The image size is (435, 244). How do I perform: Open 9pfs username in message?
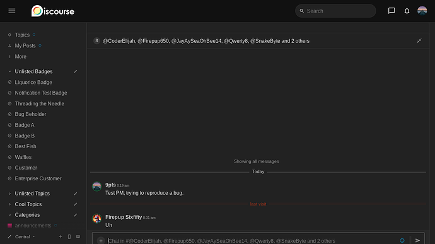pos(110,185)
